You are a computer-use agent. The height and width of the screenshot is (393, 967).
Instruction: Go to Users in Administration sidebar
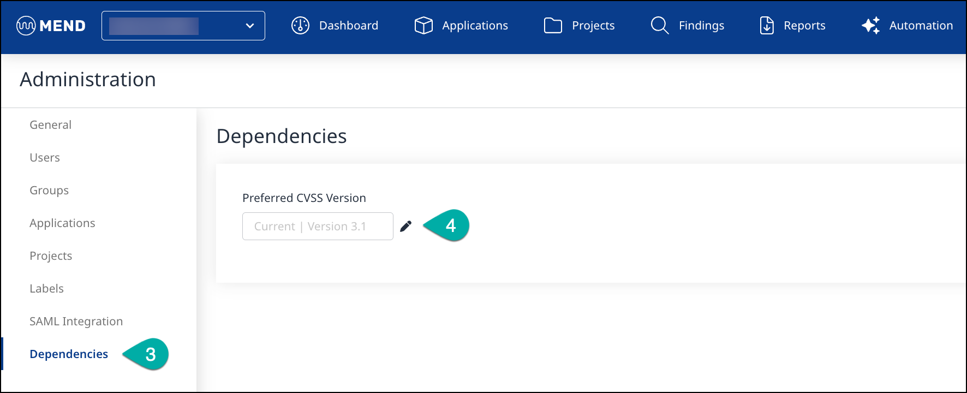(x=45, y=158)
